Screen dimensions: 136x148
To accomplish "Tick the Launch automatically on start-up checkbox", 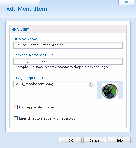I will (15, 118).
